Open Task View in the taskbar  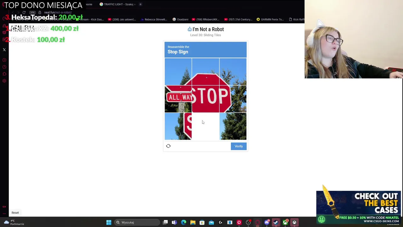165,223
